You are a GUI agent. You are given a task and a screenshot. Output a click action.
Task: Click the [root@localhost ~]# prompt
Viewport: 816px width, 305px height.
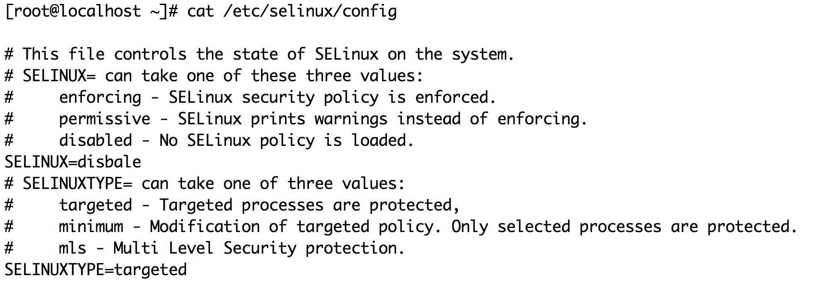click(92, 11)
